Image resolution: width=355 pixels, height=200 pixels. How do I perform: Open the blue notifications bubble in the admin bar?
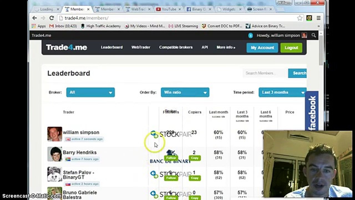[250, 36]
